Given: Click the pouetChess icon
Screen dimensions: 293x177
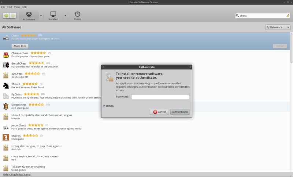Looking at the screenshot, I should coord(6,127).
